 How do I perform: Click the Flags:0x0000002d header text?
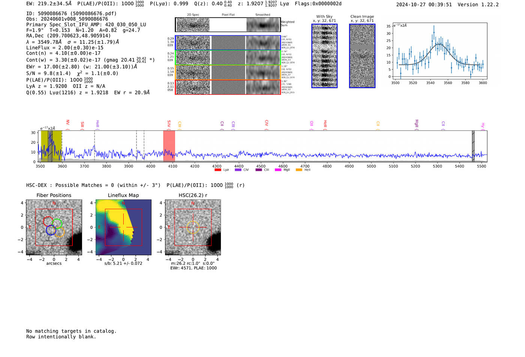318,4
